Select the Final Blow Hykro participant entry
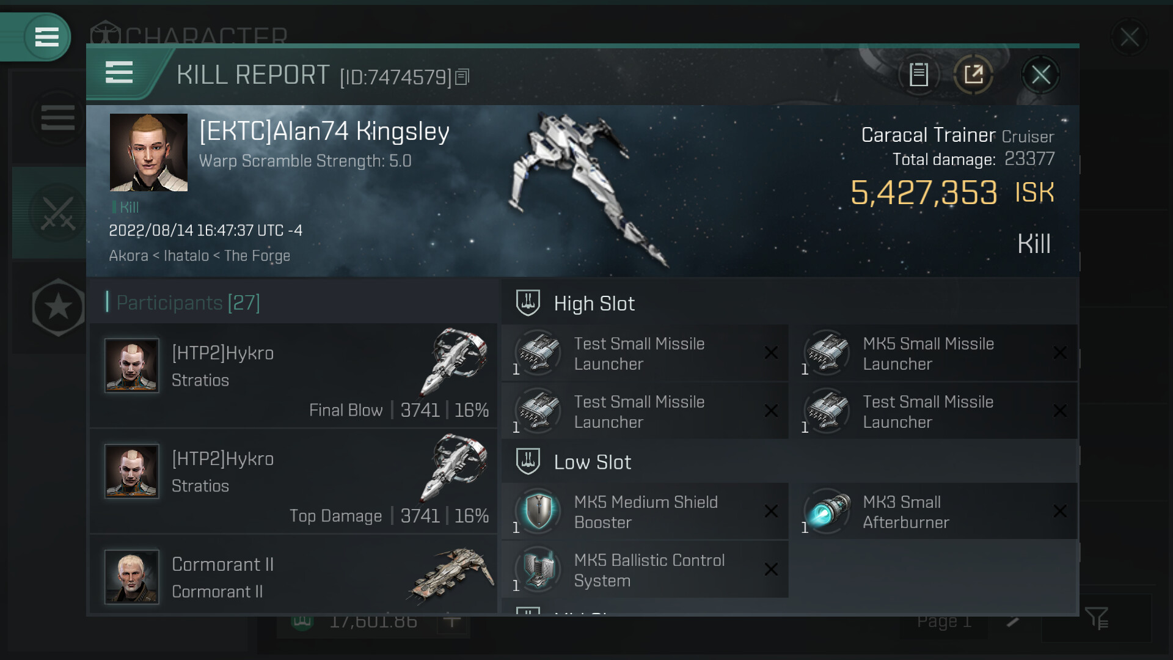The height and width of the screenshot is (660, 1173). (x=293, y=375)
